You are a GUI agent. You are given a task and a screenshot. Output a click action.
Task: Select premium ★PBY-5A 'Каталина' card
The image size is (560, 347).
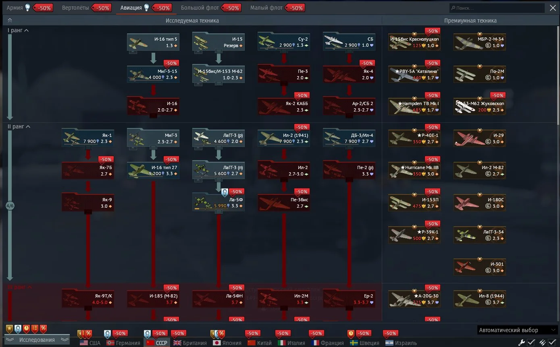coord(414,74)
